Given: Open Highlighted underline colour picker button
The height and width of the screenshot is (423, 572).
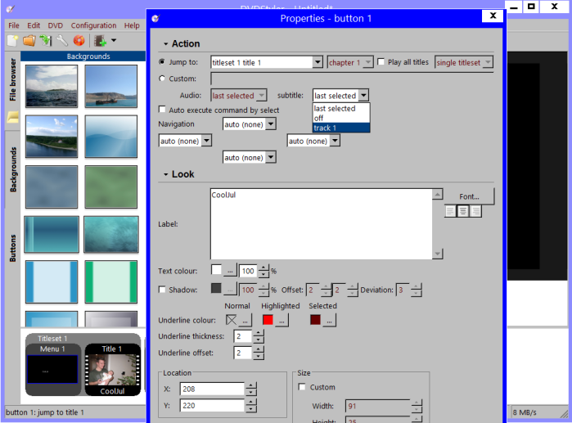Looking at the screenshot, I should click(x=281, y=321).
